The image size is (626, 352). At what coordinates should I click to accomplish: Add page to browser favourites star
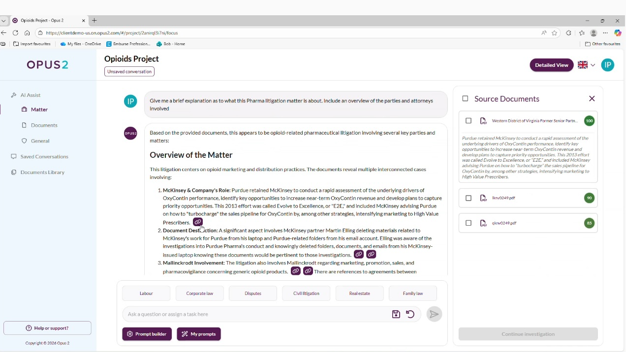pos(555,33)
